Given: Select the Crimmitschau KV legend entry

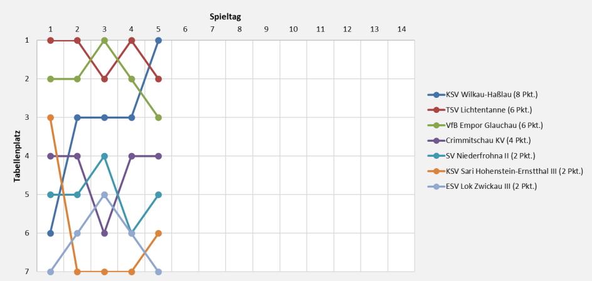Looking at the screenshot, I should click(481, 140).
